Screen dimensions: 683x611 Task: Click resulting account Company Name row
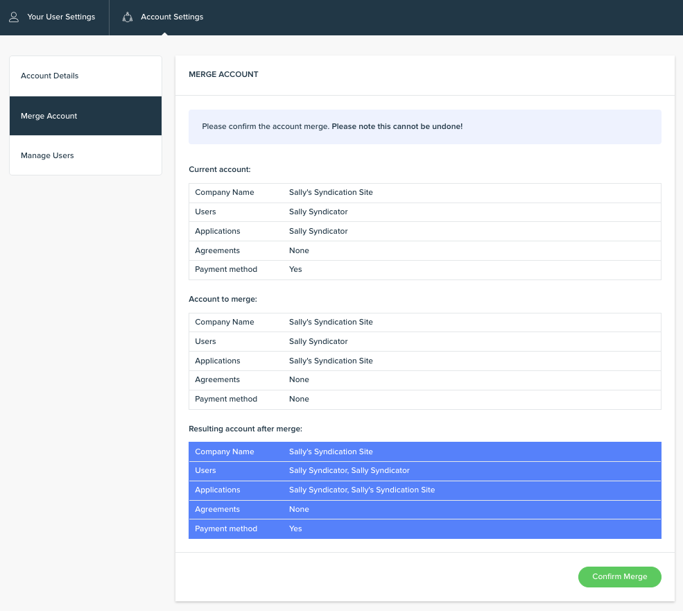pyautogui.click(x=424, y=452)
